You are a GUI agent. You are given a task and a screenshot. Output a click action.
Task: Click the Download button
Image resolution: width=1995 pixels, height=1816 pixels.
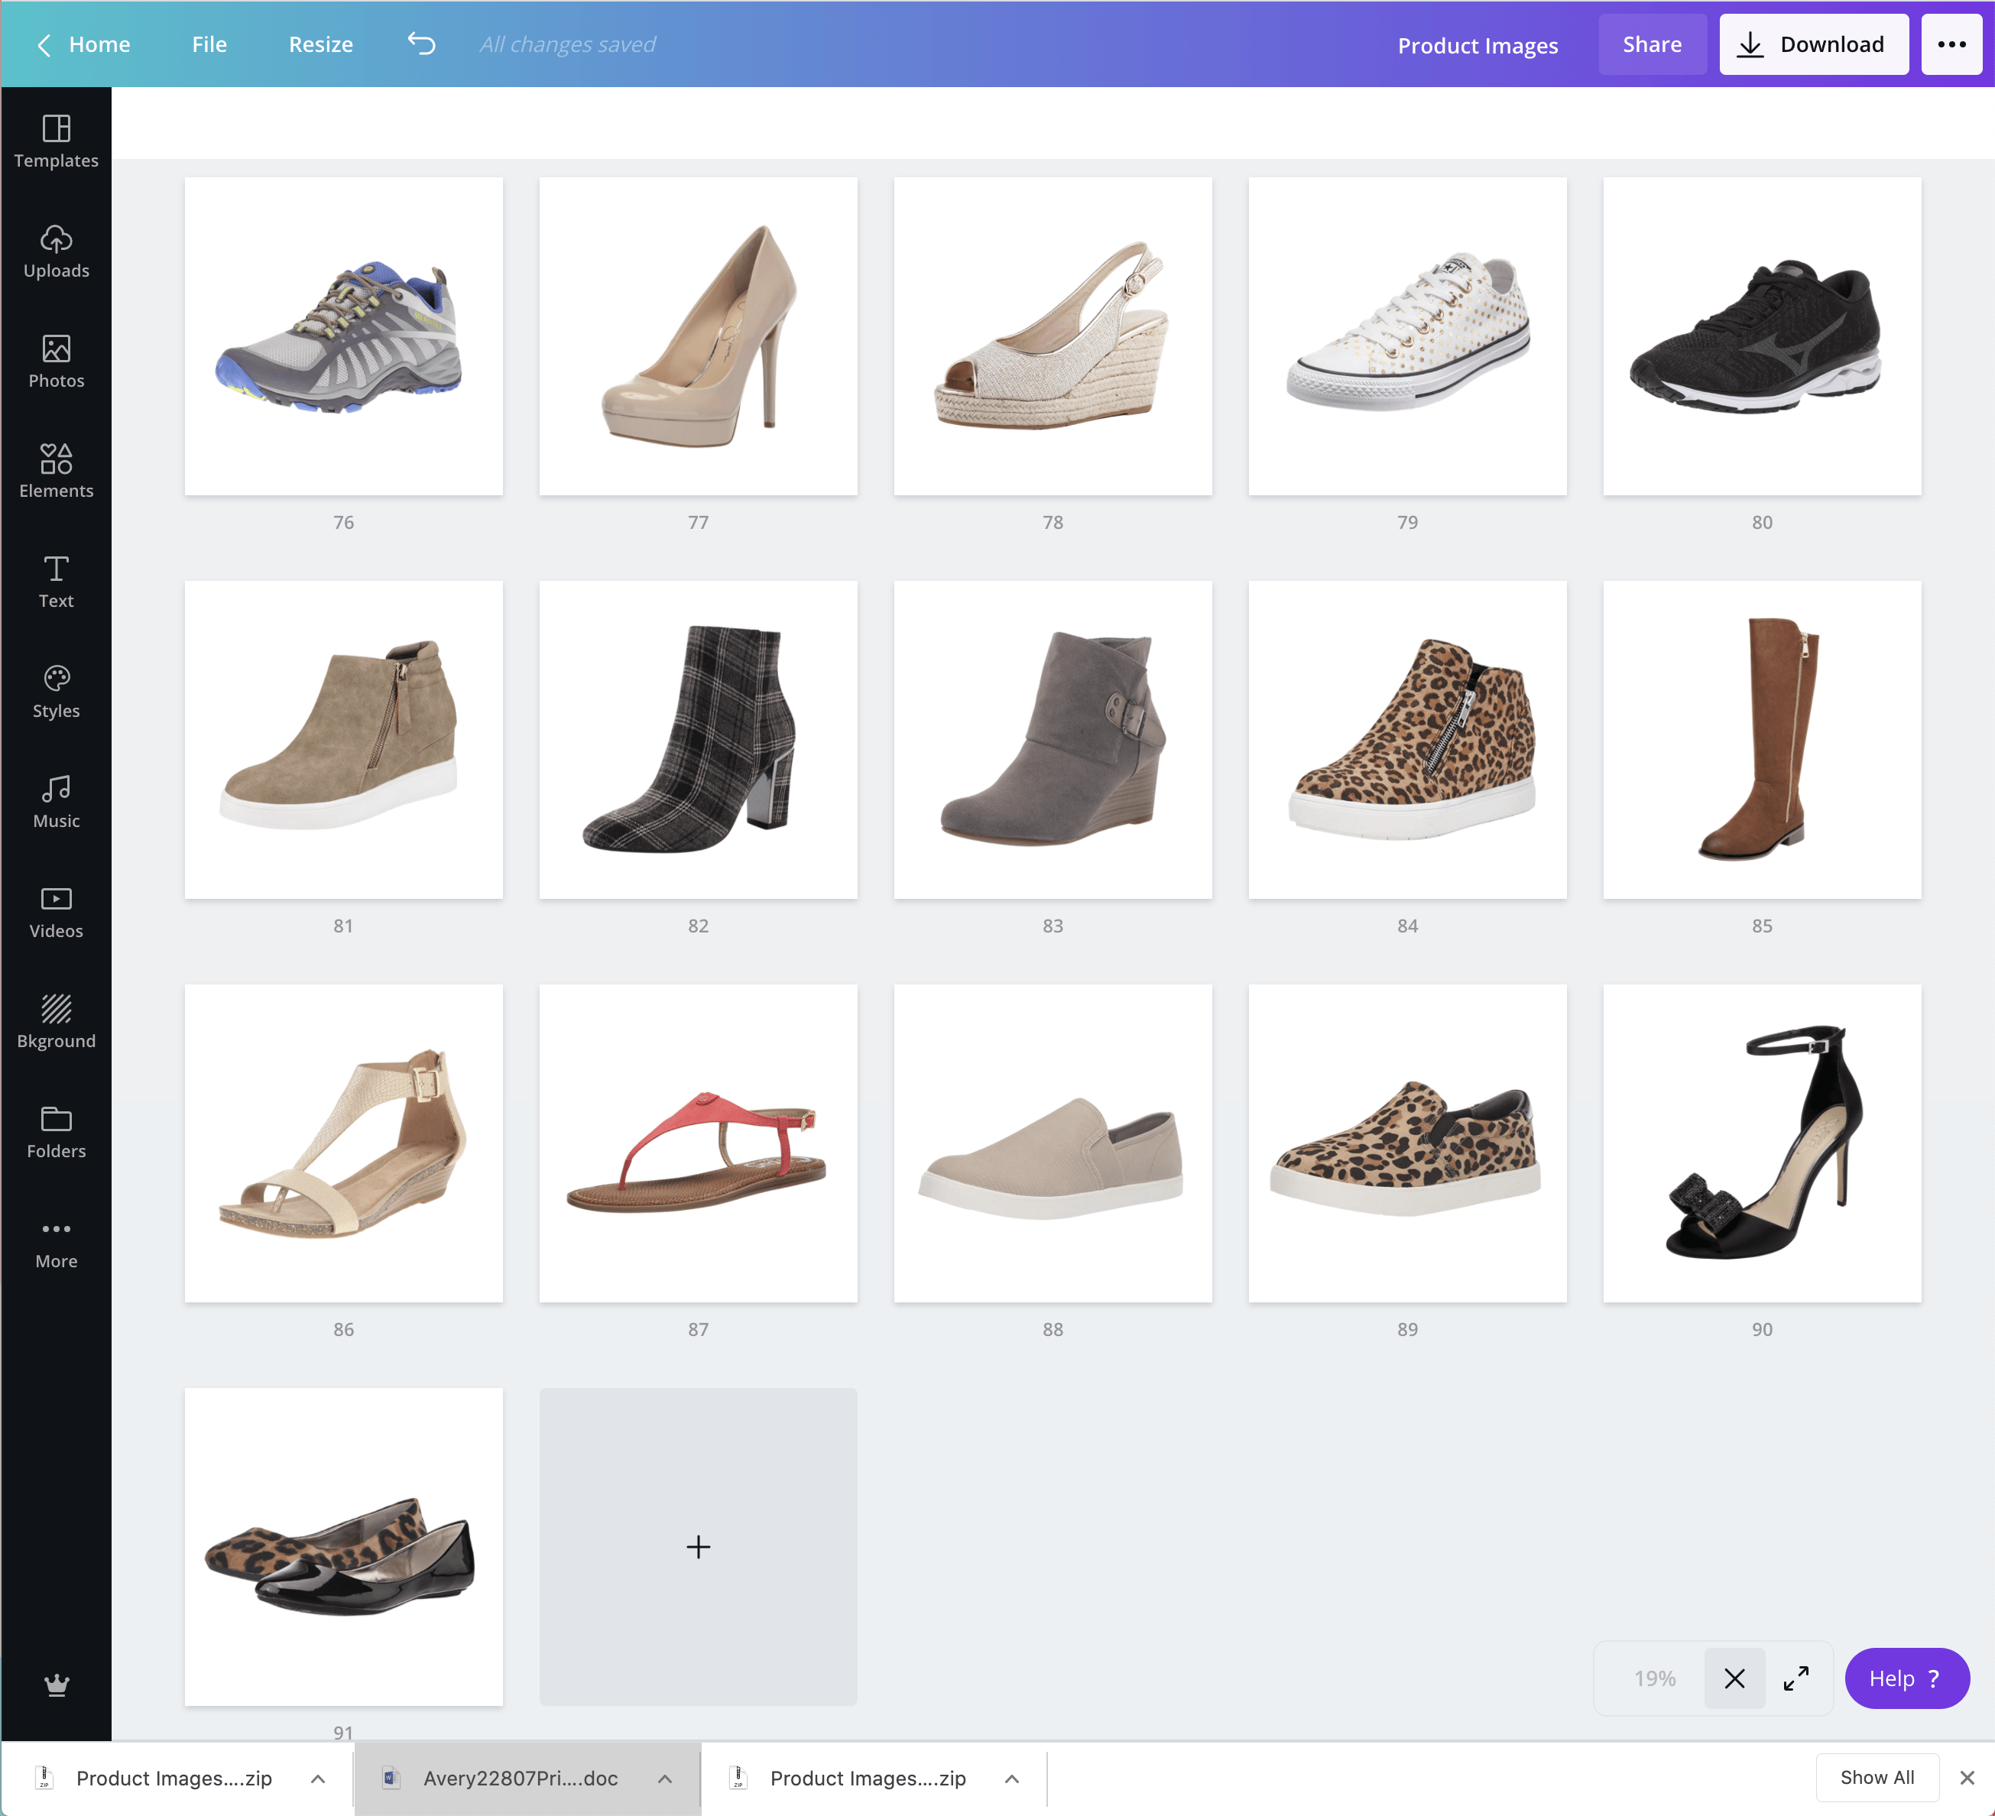click(1813, 44)
